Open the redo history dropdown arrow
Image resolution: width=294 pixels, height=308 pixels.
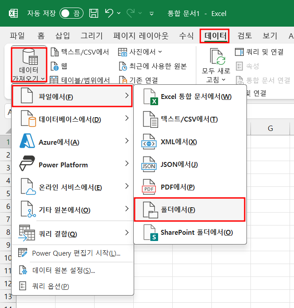[x=140, y=13]
